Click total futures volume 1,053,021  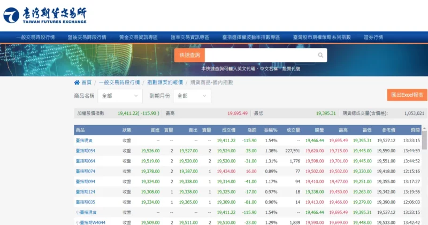414,113
